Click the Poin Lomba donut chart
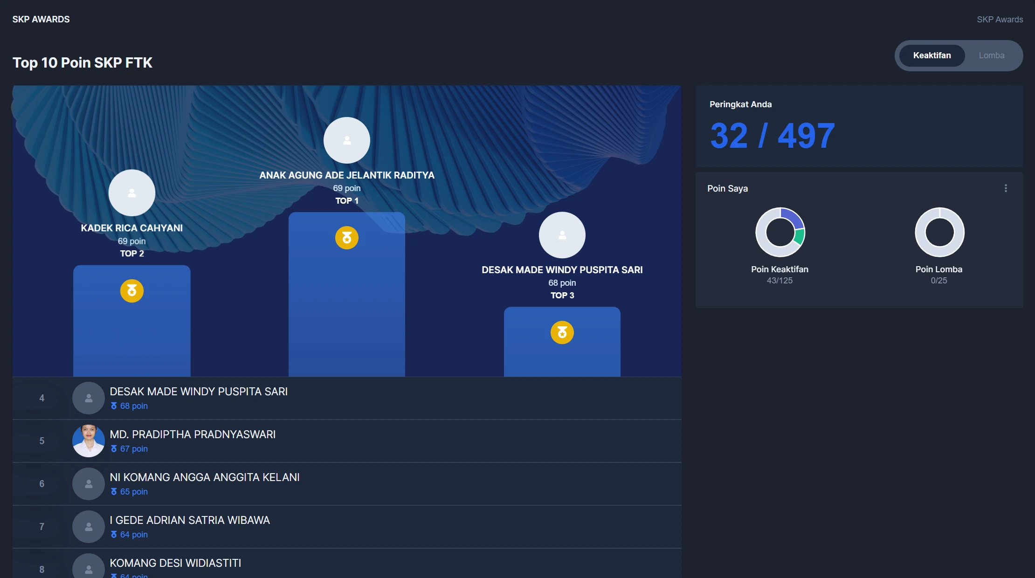This screenshot has height=578, width=1035. pos(939,232)
